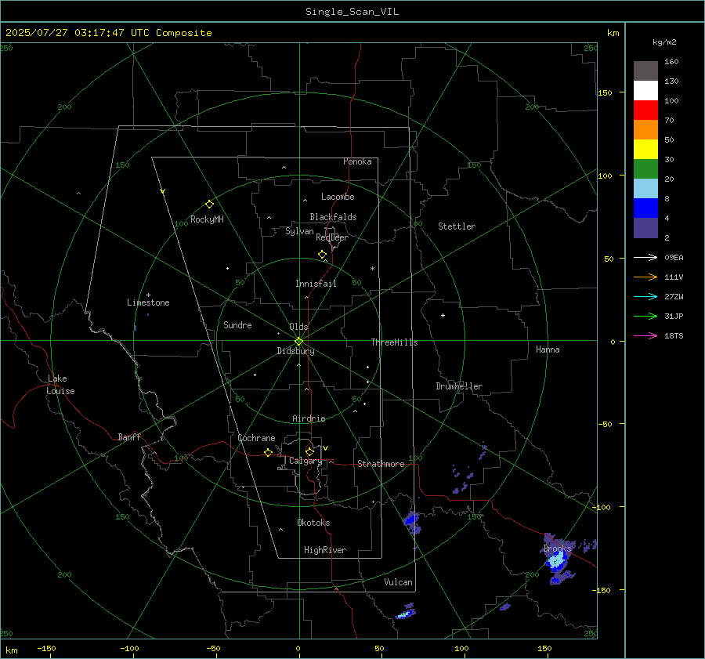Click the Single_Scan_VIL title

(352, 12)
